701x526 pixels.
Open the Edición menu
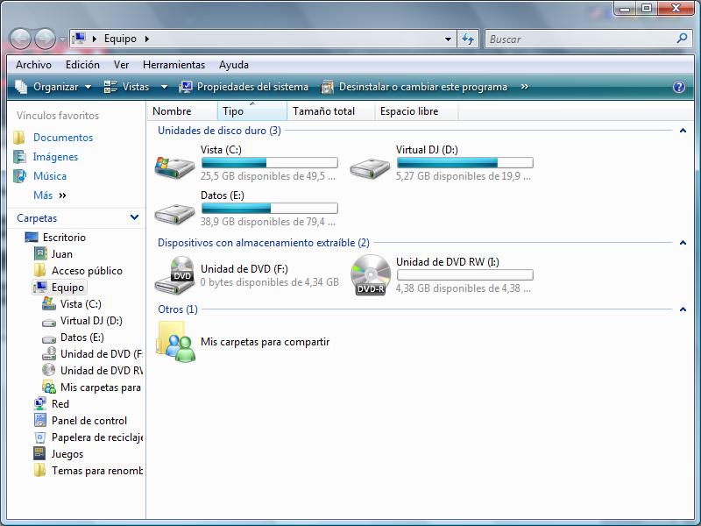[x=82, y=65]
